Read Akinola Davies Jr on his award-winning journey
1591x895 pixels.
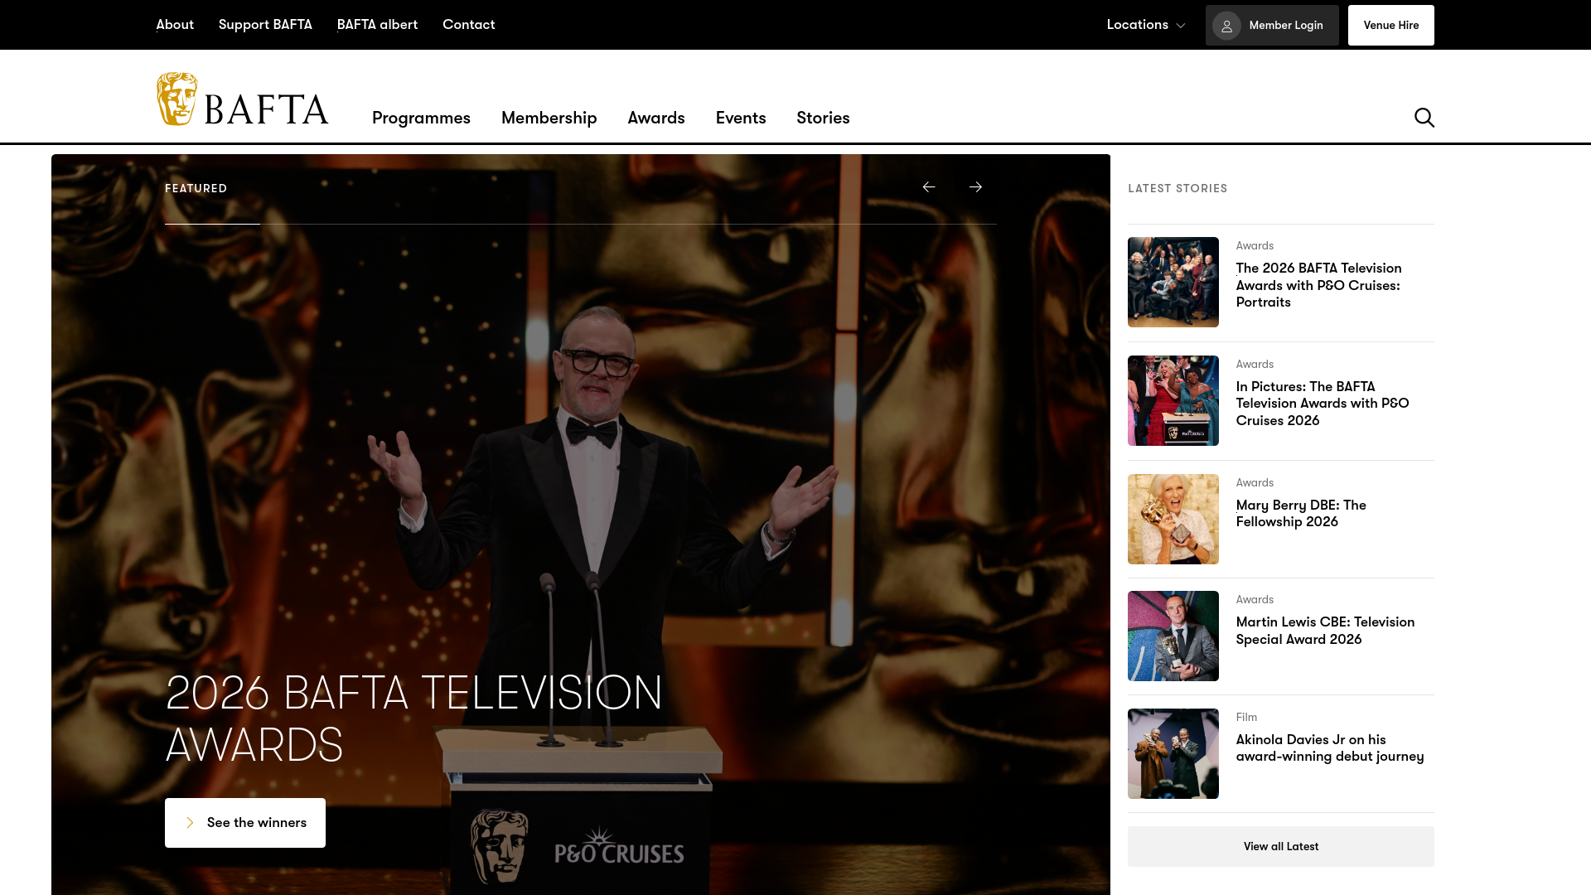pyautogui.click(x=1330, y=748)
